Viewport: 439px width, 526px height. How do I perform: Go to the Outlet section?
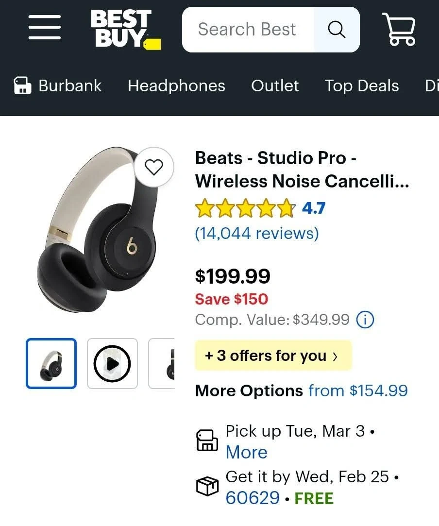coord(275,86)
